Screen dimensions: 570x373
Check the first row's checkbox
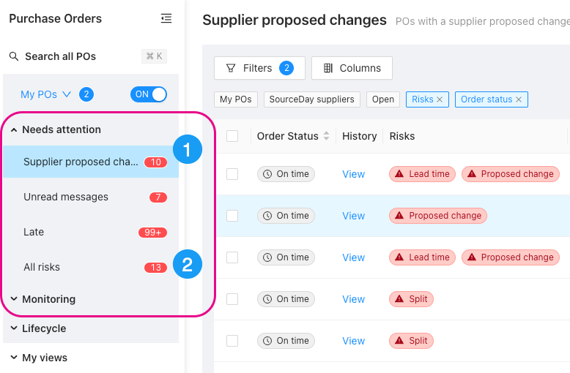pos(232,174)
